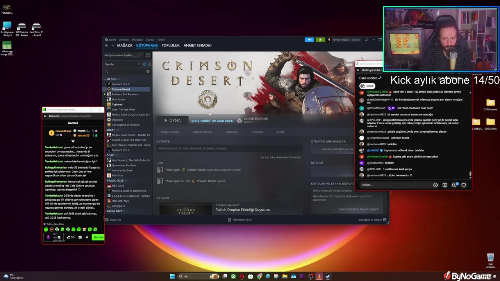
Task: Open the Yardım menu
Action: coord(161,39)
